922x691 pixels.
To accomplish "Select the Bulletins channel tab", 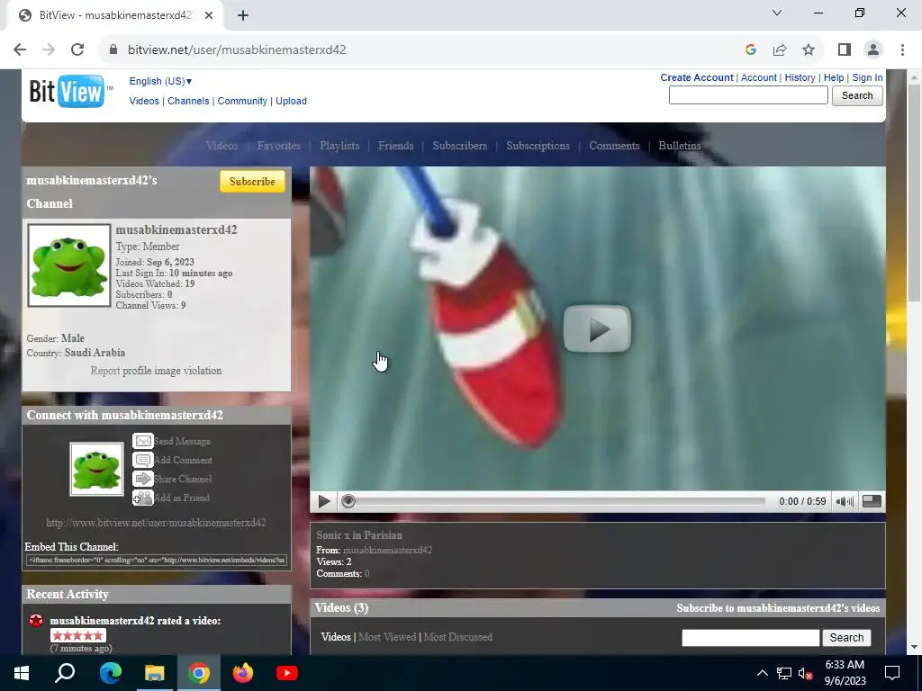I will (679, 146).
